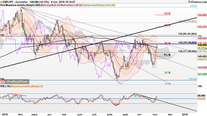Click the févr. time axis label
The image size is (207, 116).
coord(21,114)
